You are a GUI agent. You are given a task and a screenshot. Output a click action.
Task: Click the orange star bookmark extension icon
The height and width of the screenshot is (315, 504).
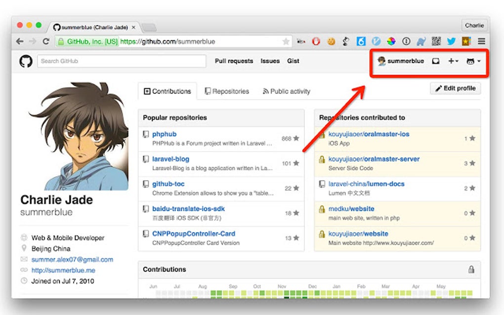tap(466, 41)
